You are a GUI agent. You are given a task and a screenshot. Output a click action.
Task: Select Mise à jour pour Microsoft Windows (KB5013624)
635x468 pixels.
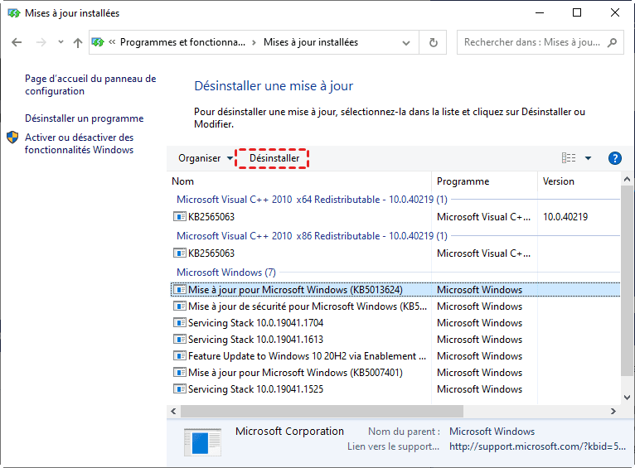[395, 290]
